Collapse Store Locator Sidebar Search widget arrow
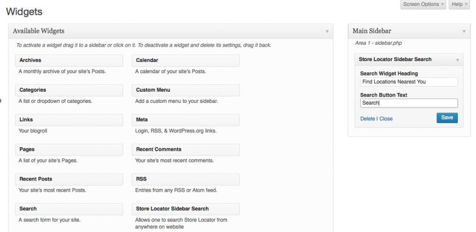The image size is (476, 232). tap(457, 60)
